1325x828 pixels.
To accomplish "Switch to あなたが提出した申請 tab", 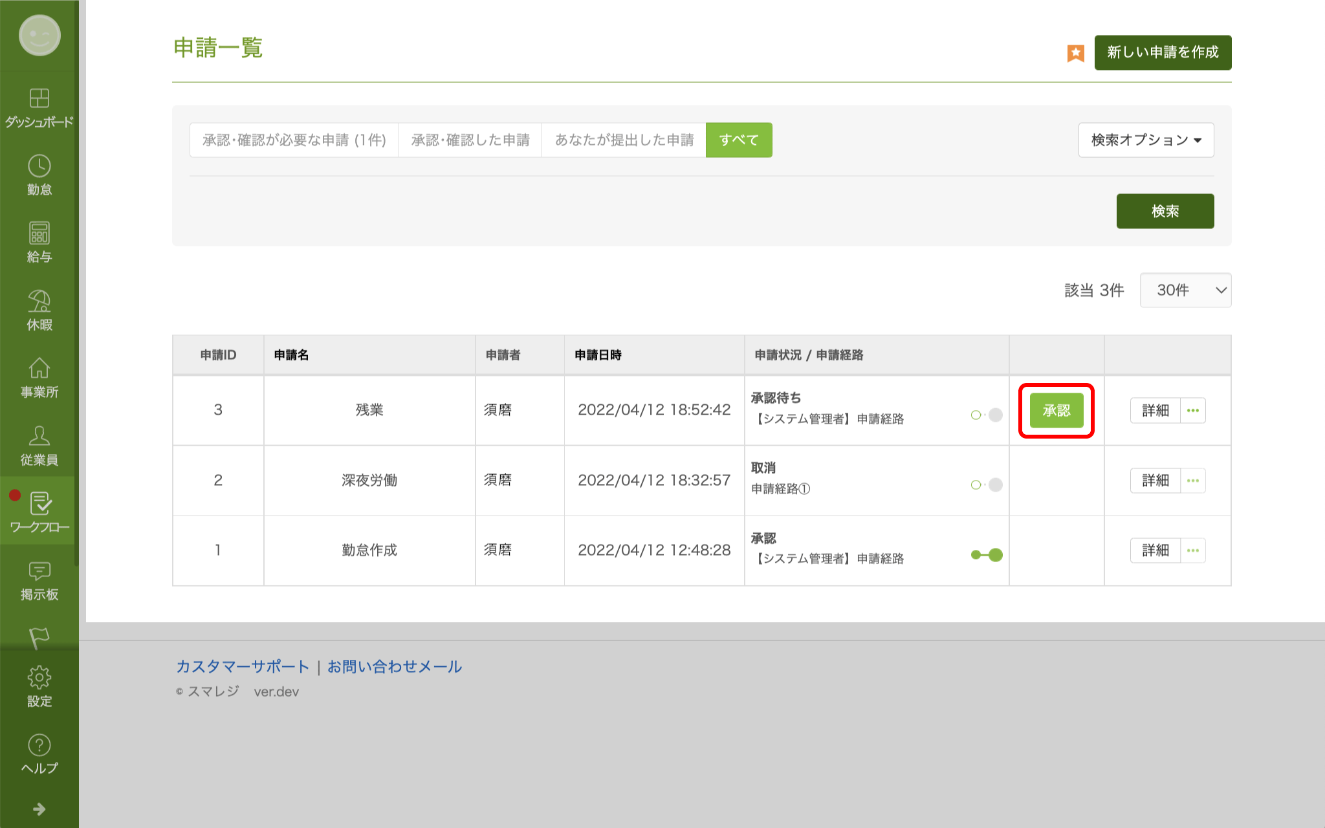I will pos(624,140).
